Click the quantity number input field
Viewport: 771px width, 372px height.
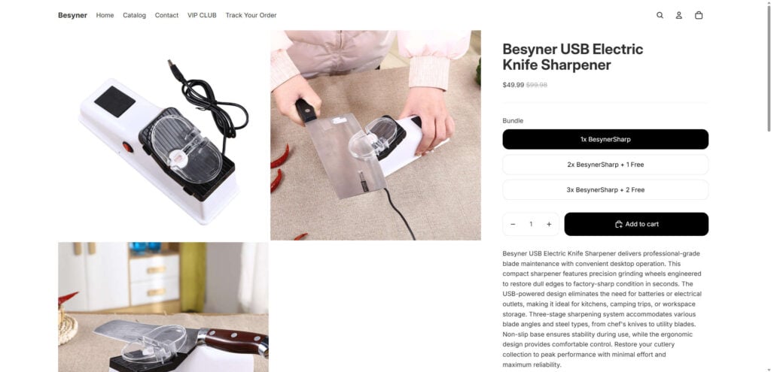pos(531,224)
